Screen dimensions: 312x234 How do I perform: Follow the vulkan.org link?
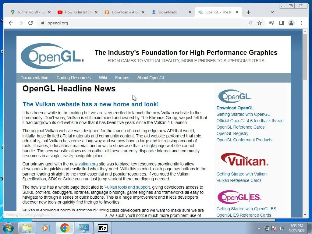click(x=88, y=164)
